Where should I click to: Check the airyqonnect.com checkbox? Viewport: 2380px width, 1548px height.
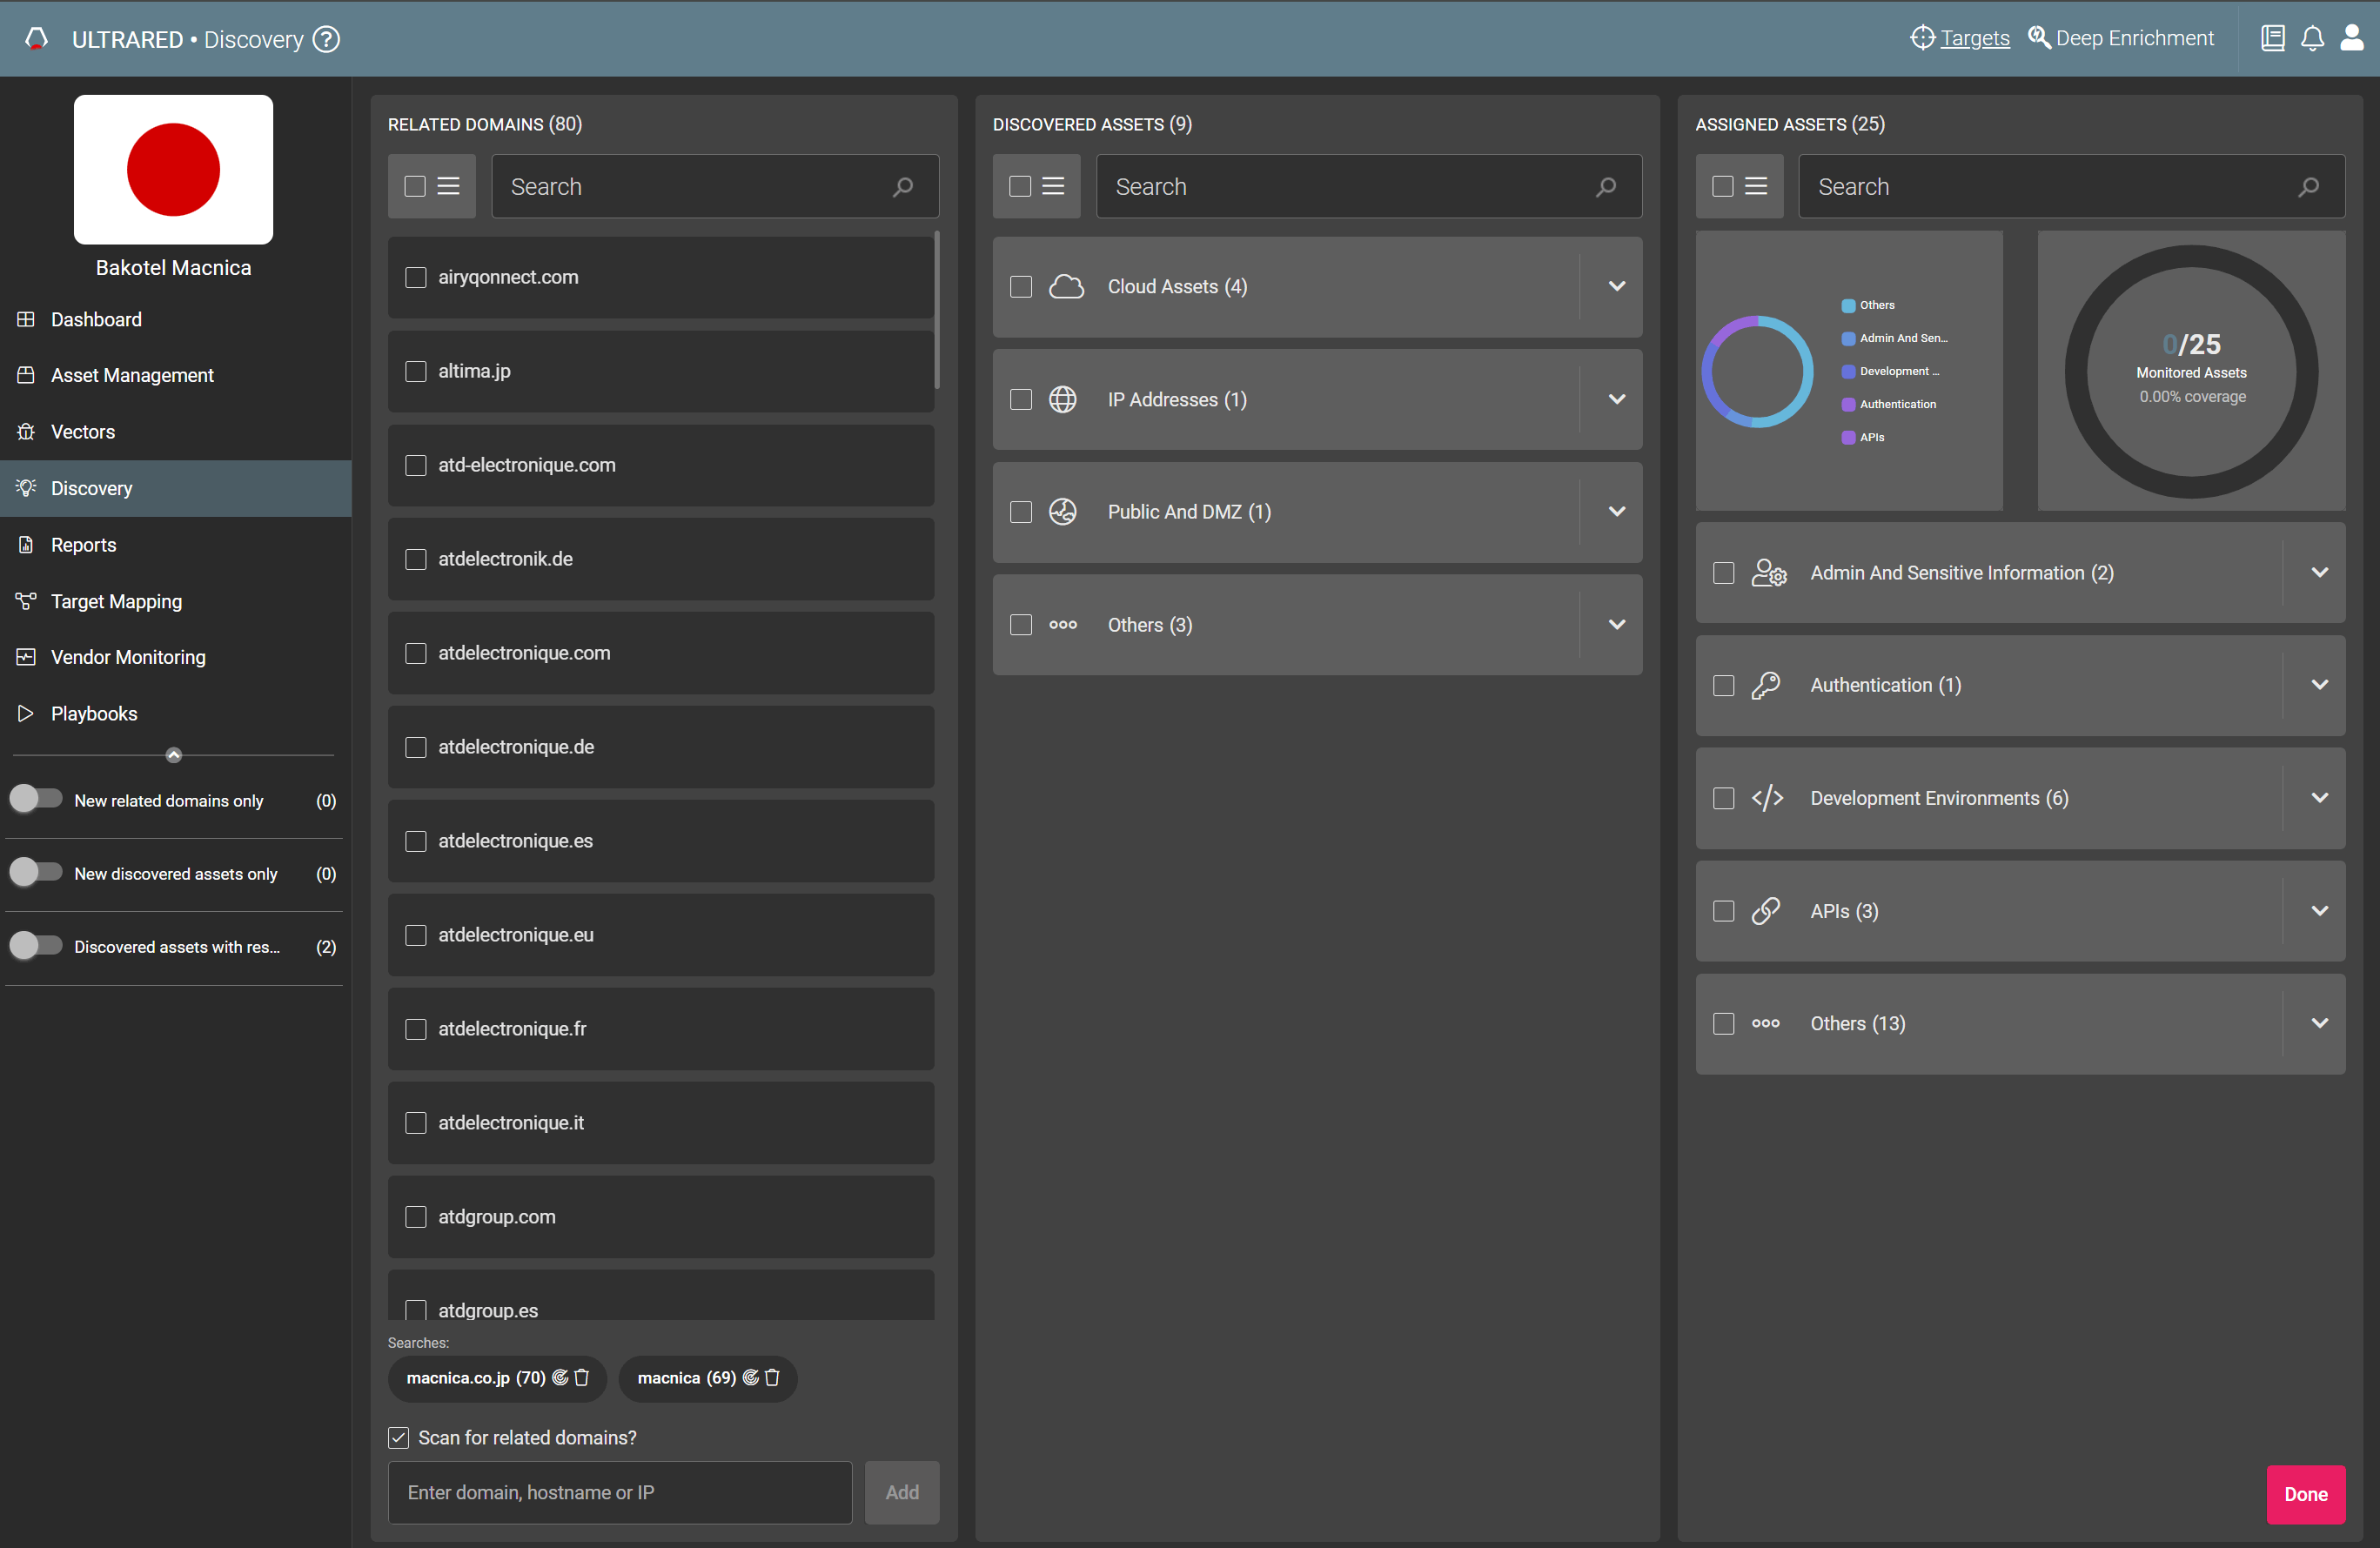click(x=415, y=277)
